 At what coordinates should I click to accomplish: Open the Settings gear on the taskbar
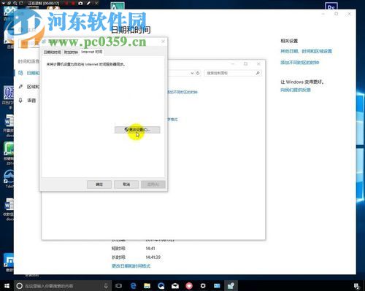click(x=203, y=286)
